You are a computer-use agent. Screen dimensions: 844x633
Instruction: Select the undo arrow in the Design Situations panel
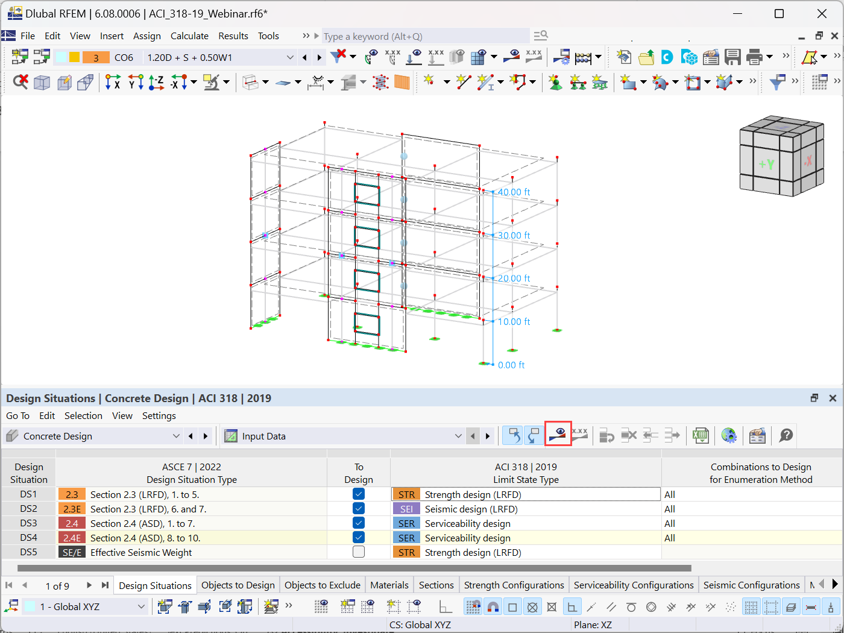click(512, 435)
